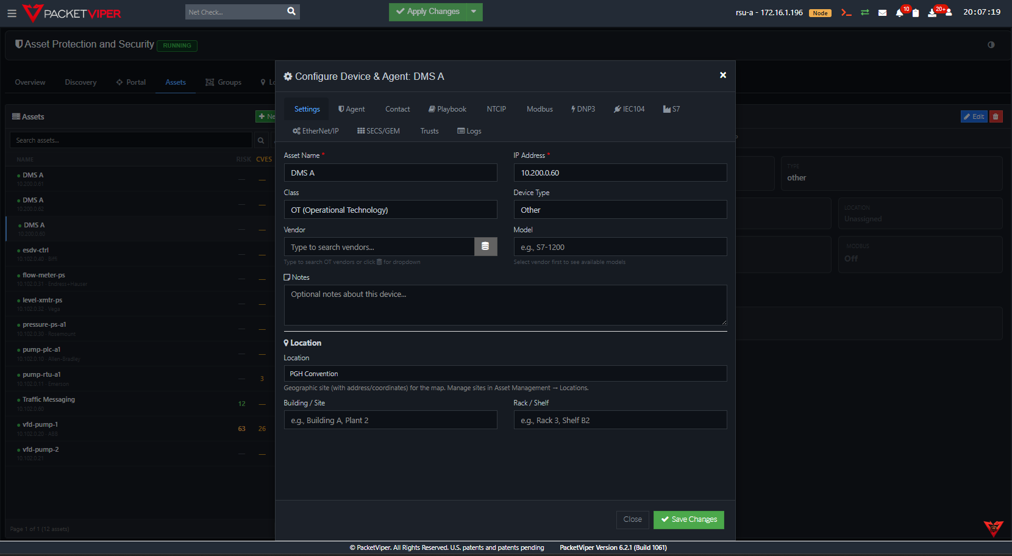Select the vfd-pump-1 asset row

[140, 429]
